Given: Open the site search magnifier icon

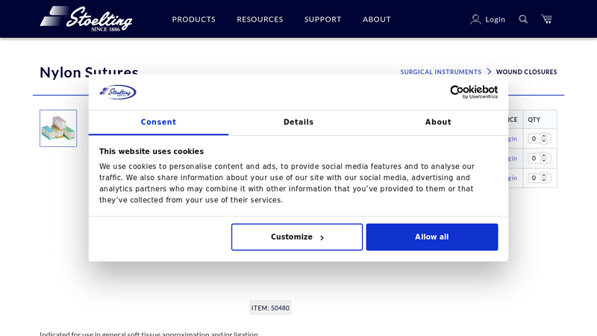Looking at the screenshot, I should (x=523, y=19).
